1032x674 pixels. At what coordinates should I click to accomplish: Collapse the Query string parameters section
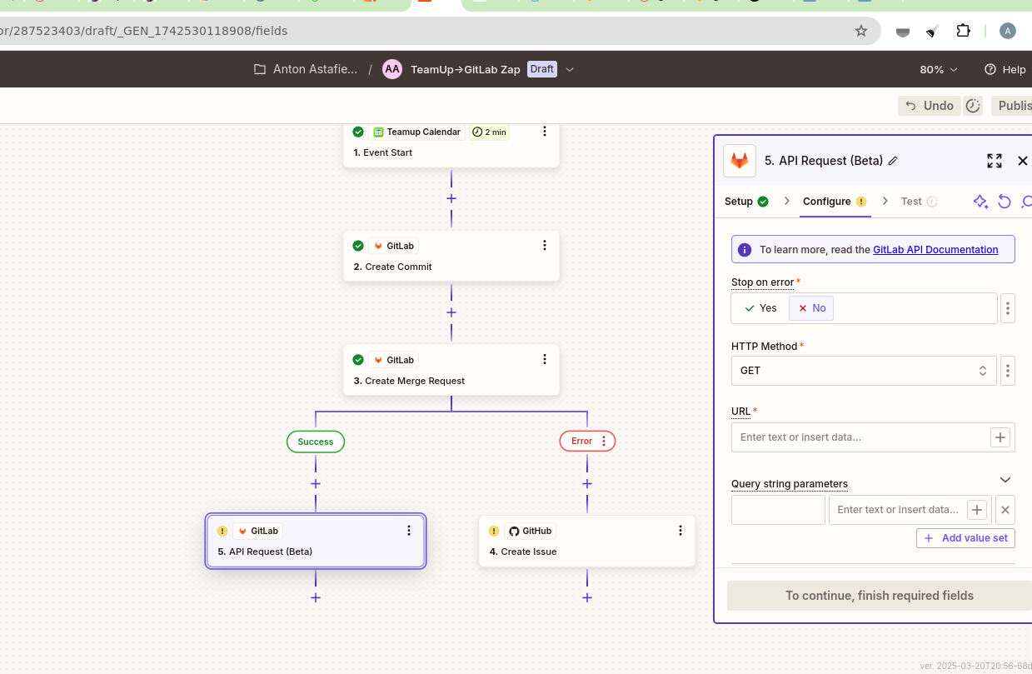[x=1005, y=480]
